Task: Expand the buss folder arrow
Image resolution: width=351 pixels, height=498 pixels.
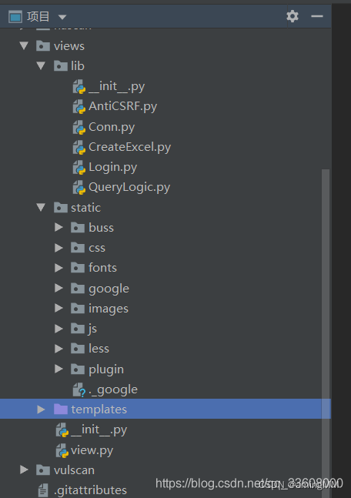Action: pos(58,227)
